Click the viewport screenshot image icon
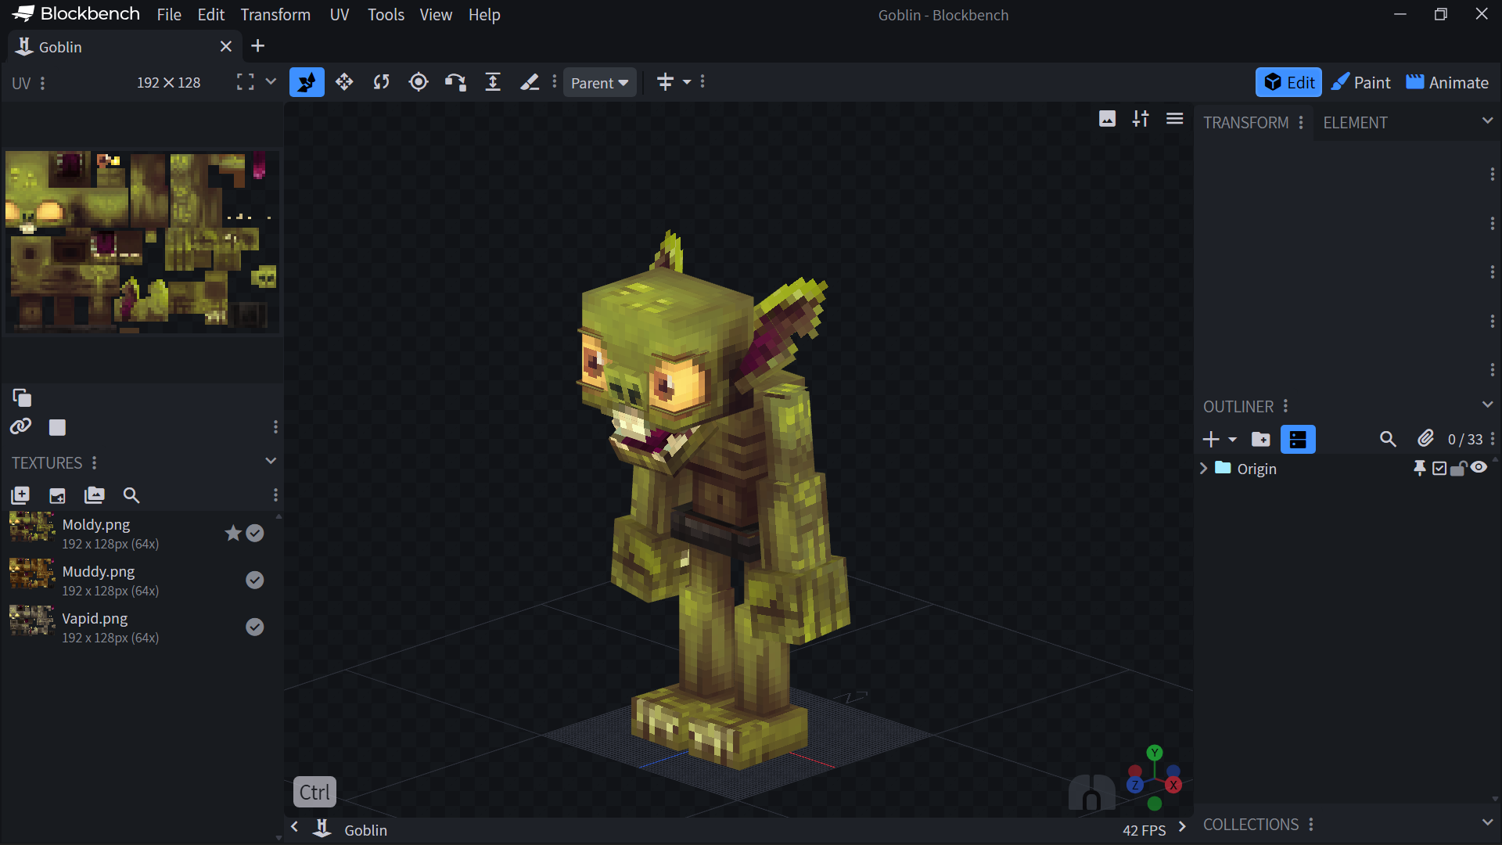1502x845 pixels. coord(1107,119)
